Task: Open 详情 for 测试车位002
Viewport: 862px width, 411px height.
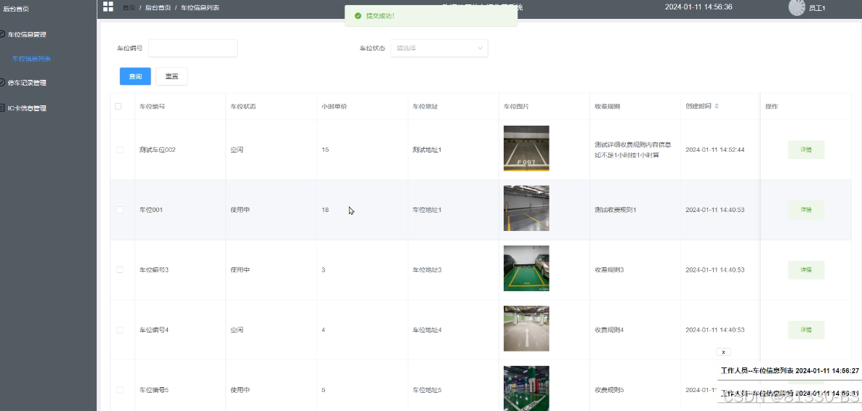Action: pyautogui.click(x=806, y=150)
